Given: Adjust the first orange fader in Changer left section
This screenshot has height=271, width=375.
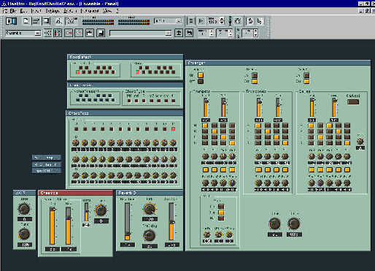Looking at the screenshot, I should click(206, 107).
